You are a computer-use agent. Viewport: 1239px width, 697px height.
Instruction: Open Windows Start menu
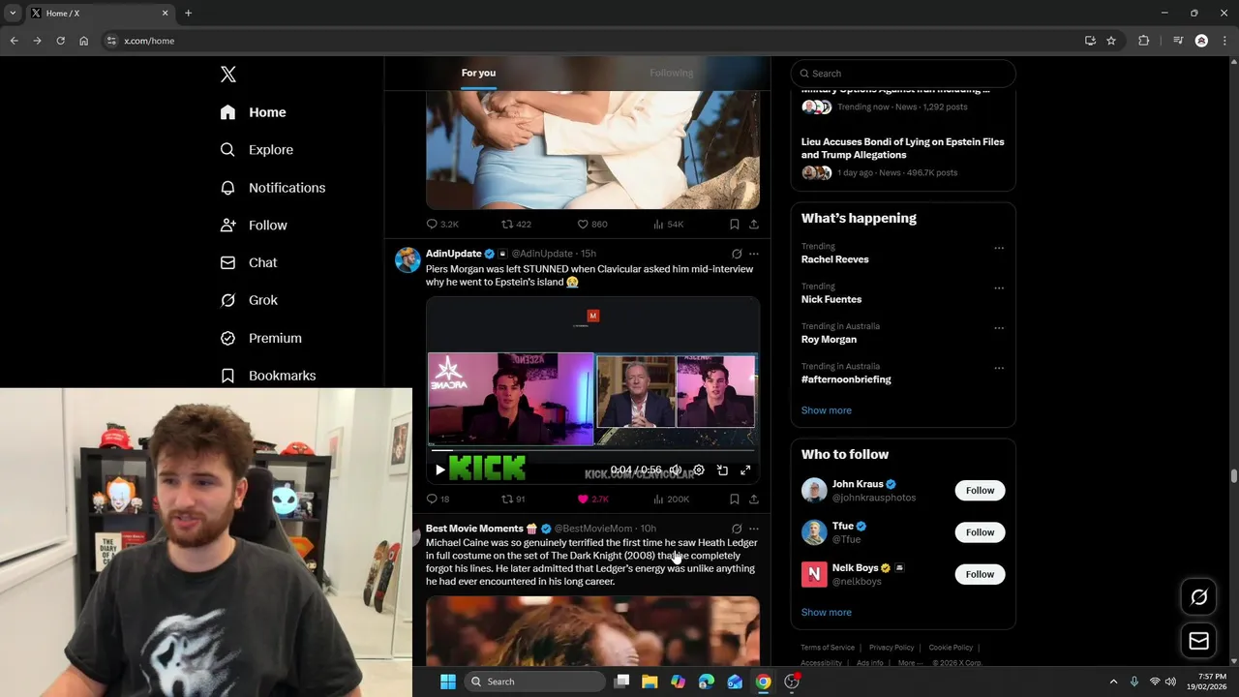447,682
